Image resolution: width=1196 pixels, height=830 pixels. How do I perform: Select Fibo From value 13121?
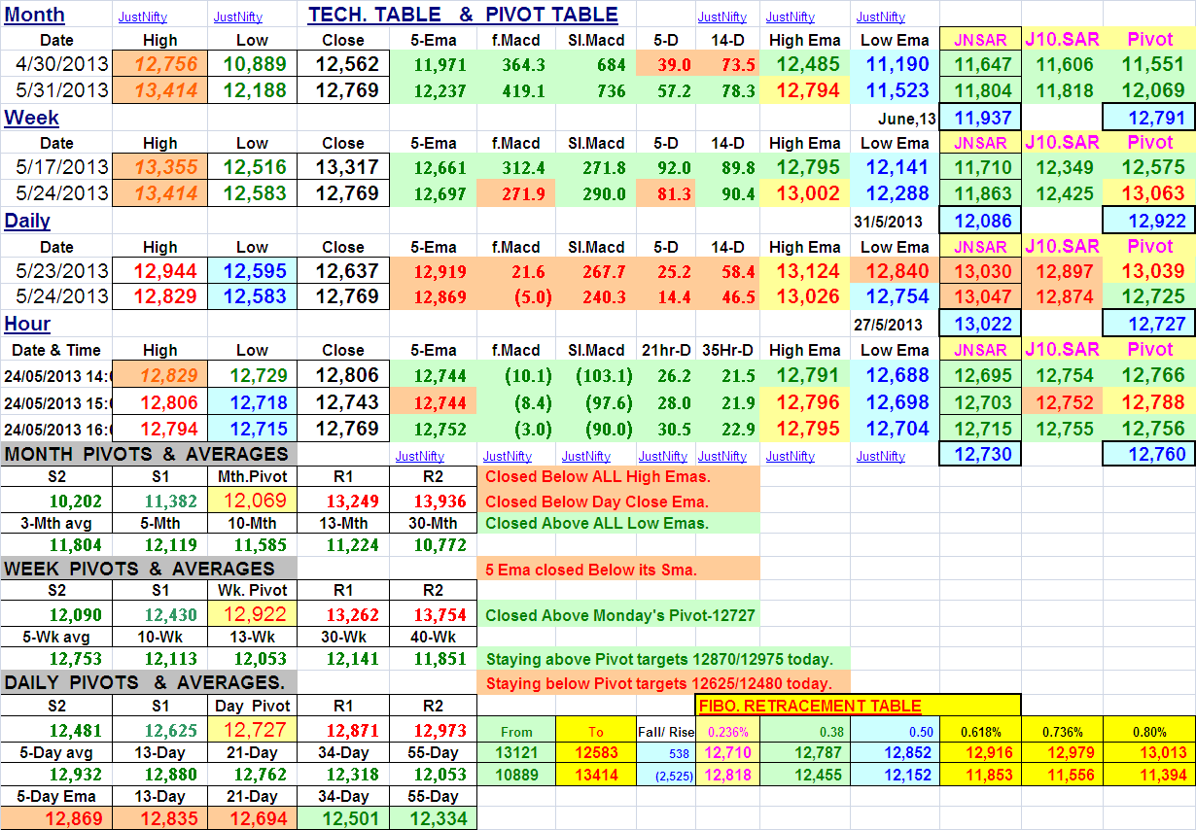(516, 752)
